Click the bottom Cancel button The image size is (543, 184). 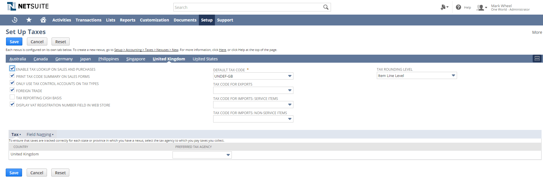point(37,173)
